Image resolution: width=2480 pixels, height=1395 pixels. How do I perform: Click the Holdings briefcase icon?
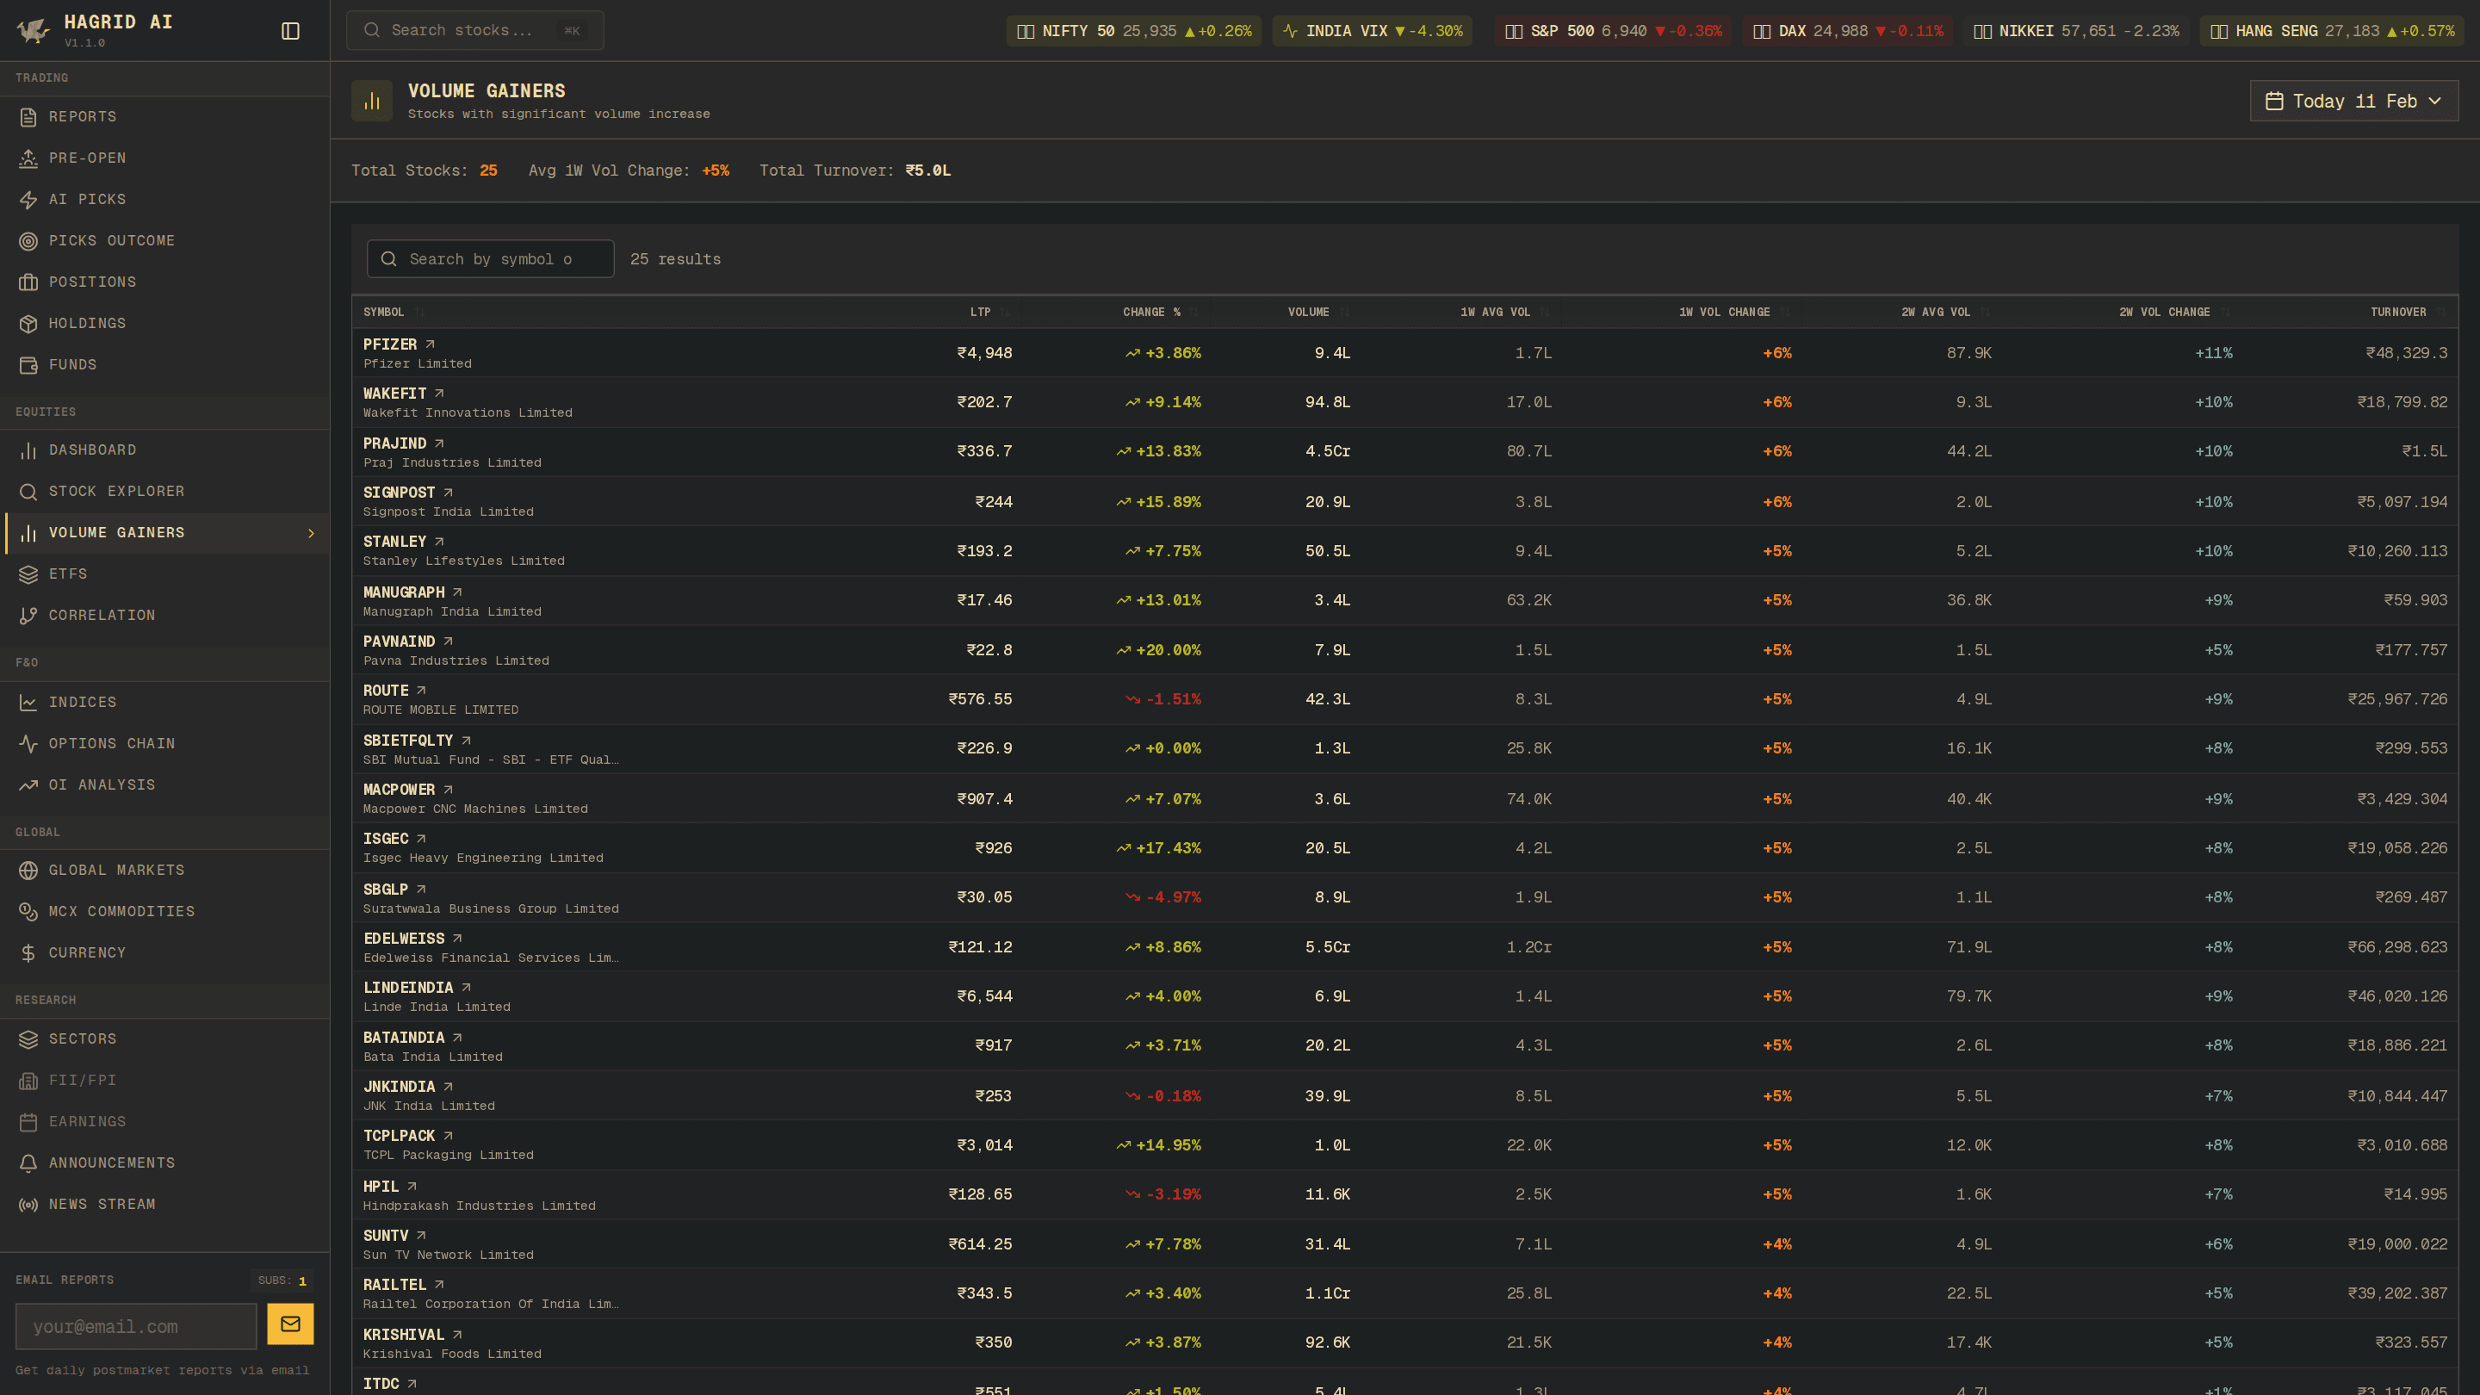coord(28,323)
